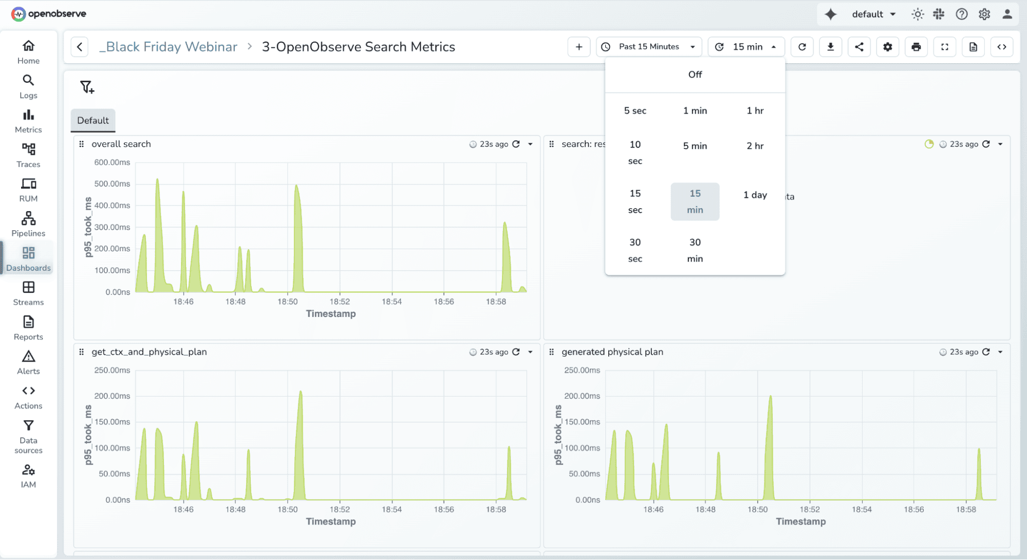This screenshot has height=560, width=1027.
Task: Refresh the get_ctx_and_physical_plan panel
Action: click(515, 352)
